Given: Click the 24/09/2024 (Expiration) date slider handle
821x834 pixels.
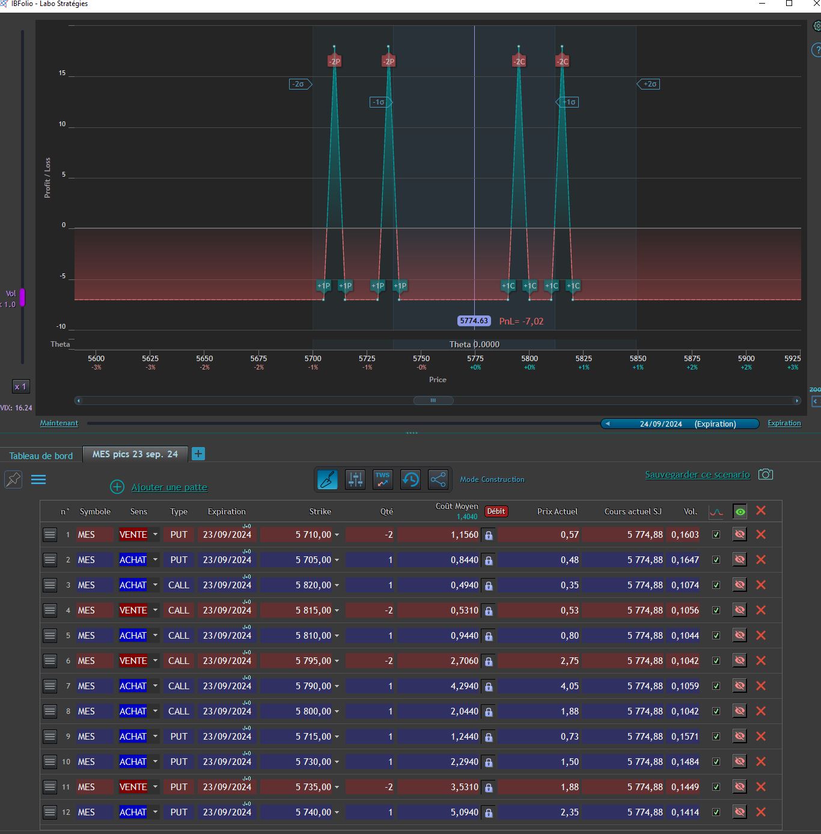Looking at the screenshot, I should 680,424.
